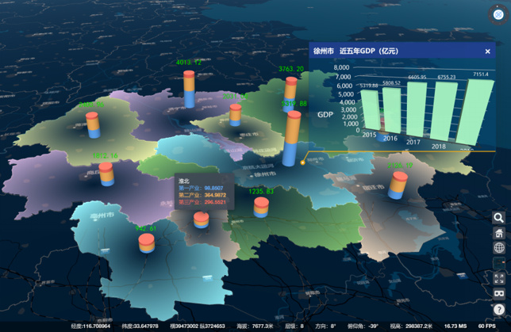Click the cylinder labeled 1235.83

point(261,208)
